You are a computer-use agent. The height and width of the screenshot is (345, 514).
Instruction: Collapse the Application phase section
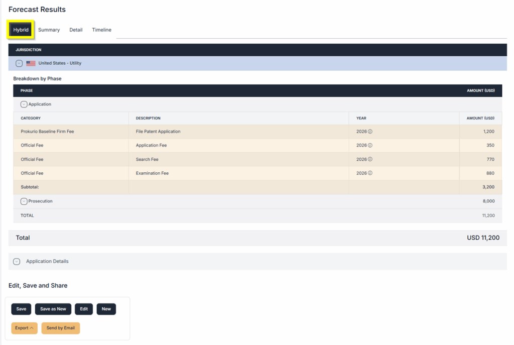[x=24, y=104]
